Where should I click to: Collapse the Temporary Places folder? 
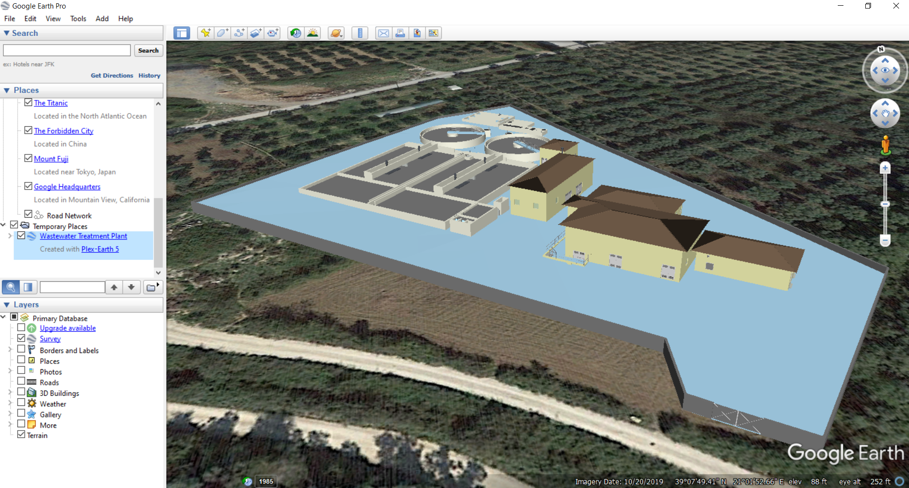pyautogui.click(x=3, y=225)
